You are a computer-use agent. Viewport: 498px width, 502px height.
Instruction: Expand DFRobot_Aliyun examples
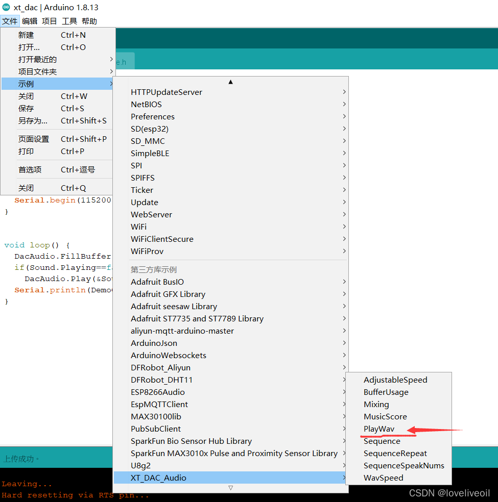[231, 367]
